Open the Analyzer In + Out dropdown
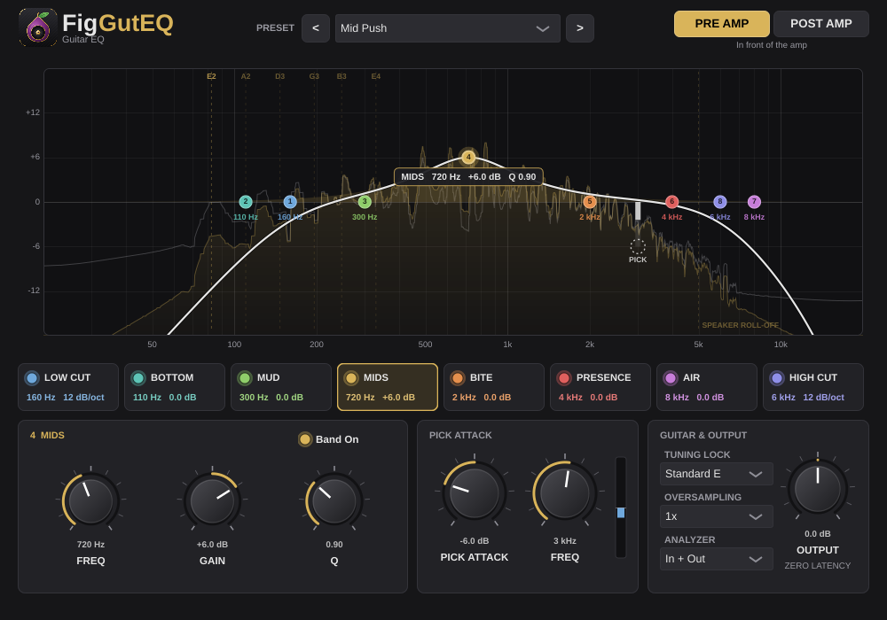 point(716,559)
